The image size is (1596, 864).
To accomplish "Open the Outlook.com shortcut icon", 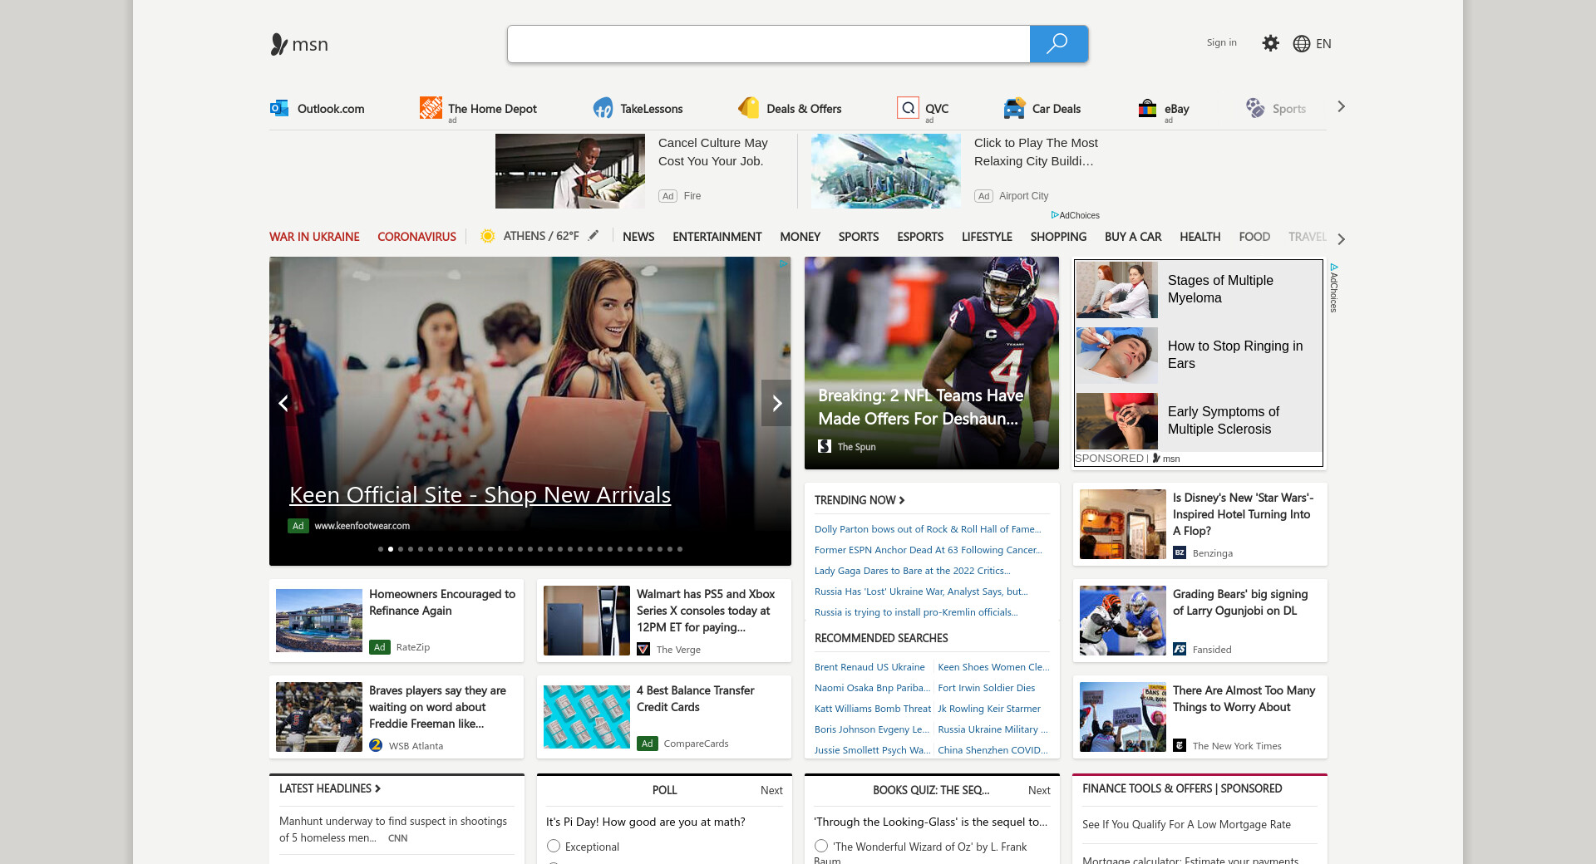I will pos(279,108).
